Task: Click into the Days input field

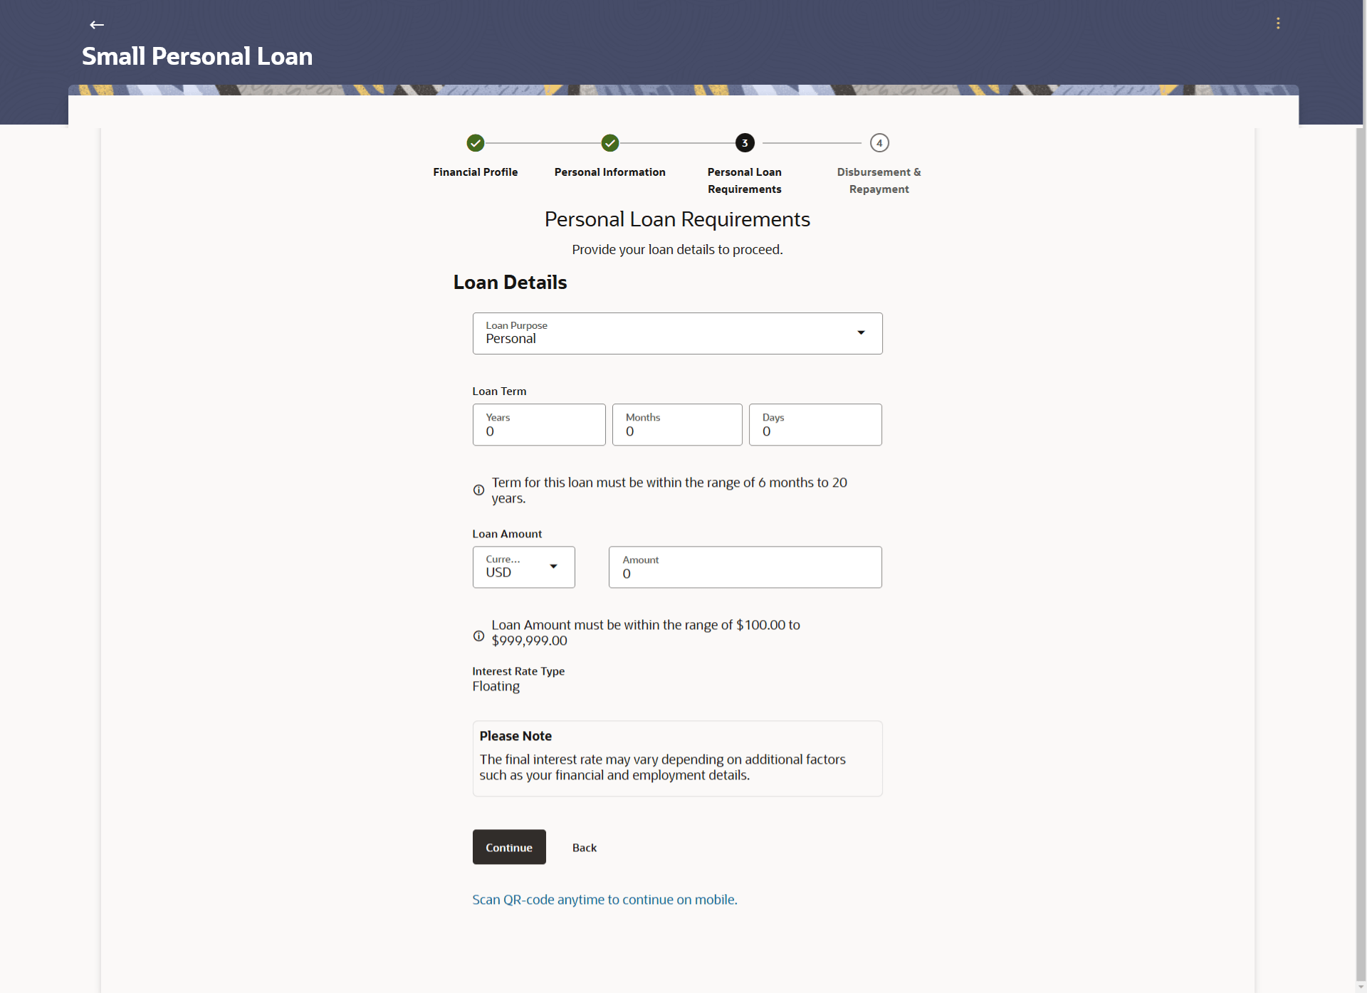Action: click(x=815, y=425)
